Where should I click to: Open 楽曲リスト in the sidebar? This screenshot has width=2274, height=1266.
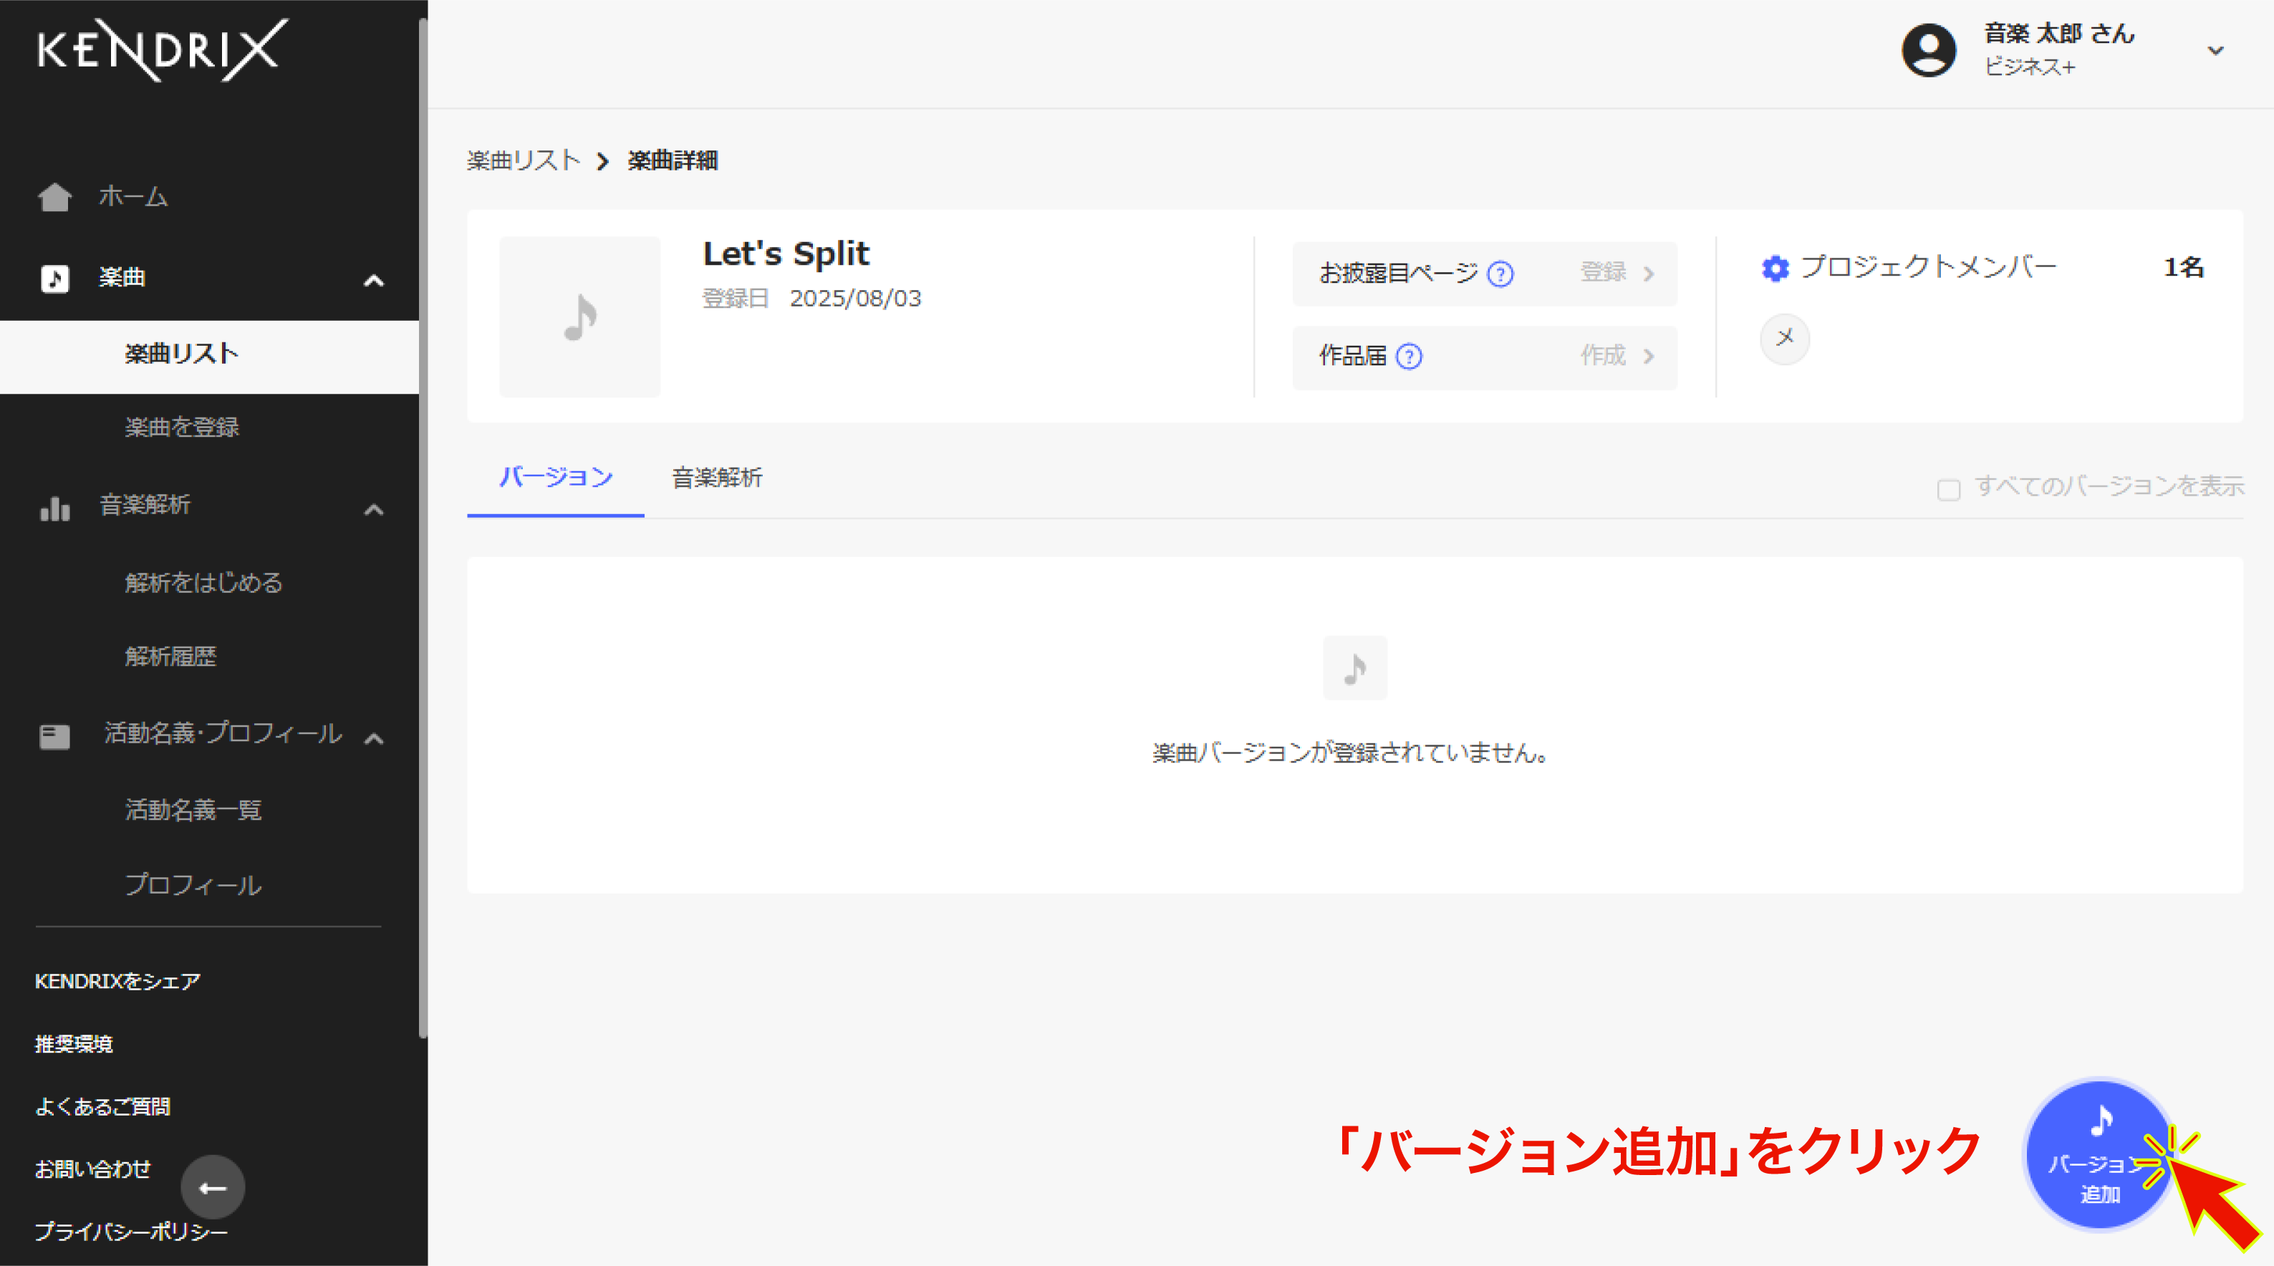209,355
